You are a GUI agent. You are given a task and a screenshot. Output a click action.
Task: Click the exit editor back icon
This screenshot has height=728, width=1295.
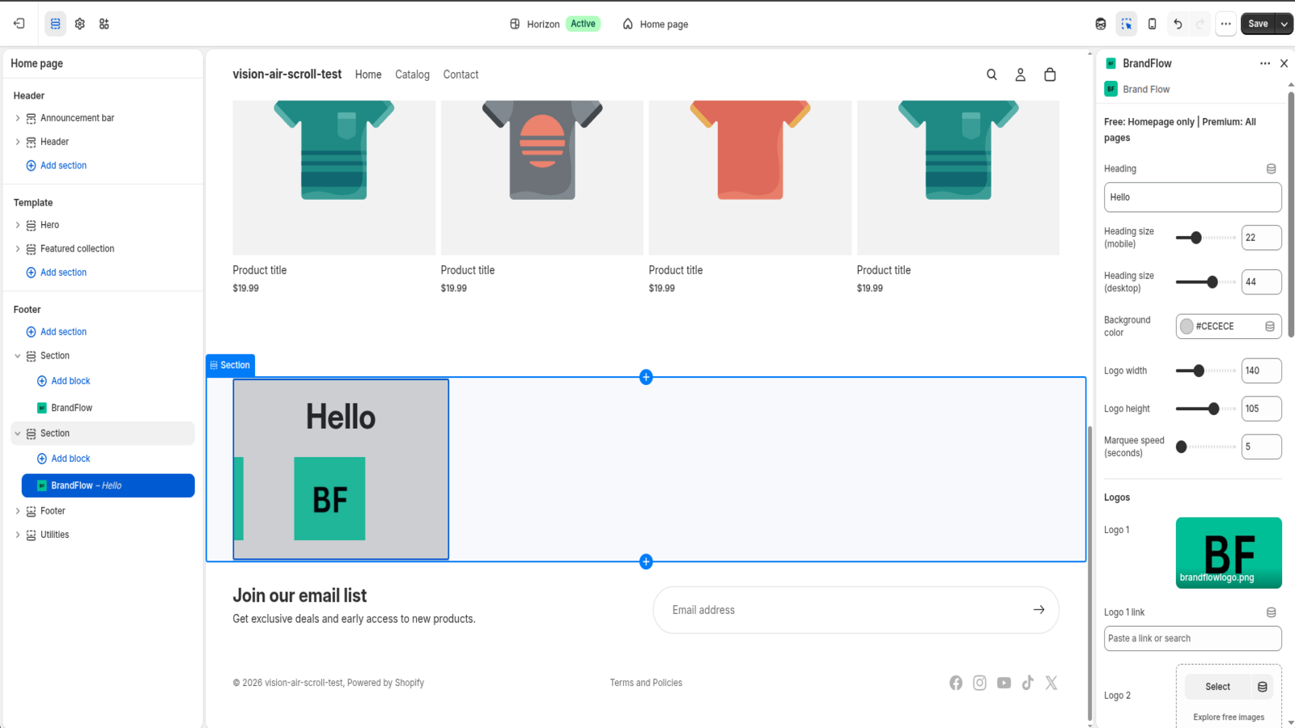[19, 24]
